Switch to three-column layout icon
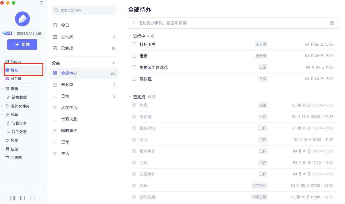 point(13,198)
